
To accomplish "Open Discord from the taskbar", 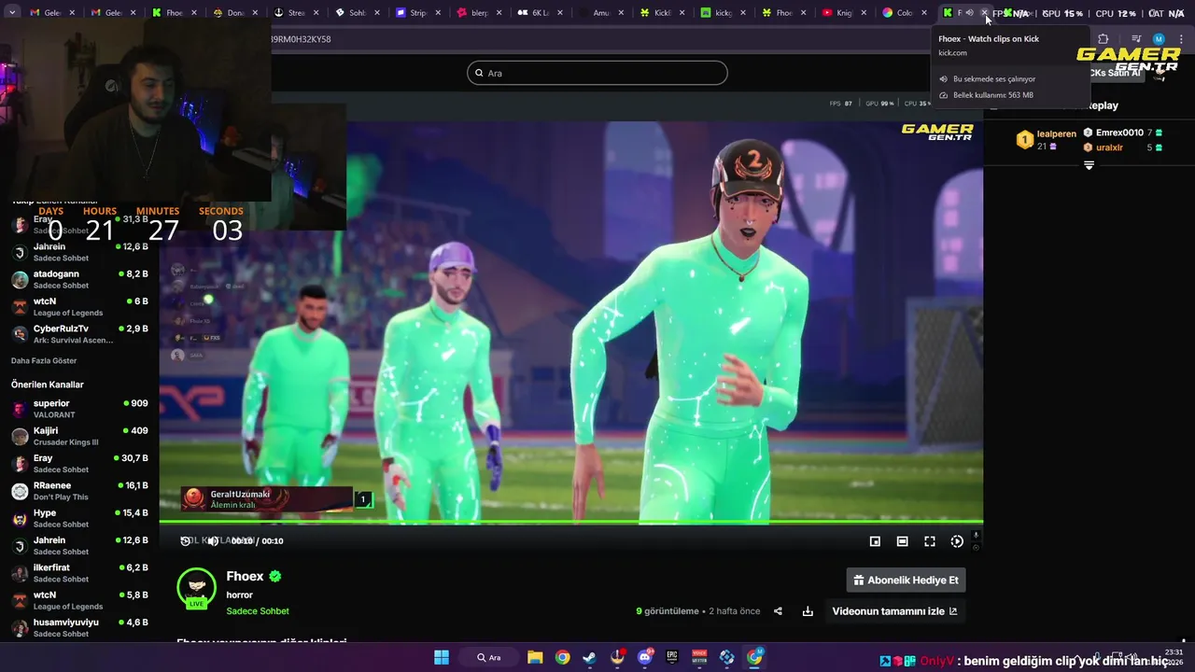I will (645, 657).
